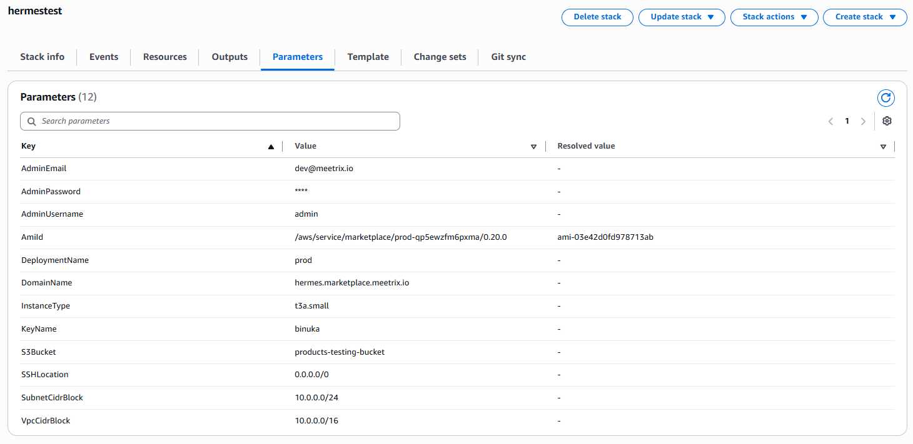Select the DeploymentName key
The width and height of the screenshot is (913, 444).
(55, 260)
